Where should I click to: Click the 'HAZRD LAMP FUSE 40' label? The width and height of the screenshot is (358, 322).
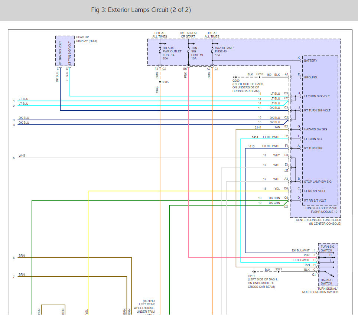tap(224, 49)
